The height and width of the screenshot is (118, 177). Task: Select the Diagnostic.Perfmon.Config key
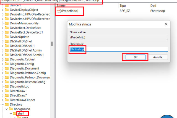tap(28, 73)
